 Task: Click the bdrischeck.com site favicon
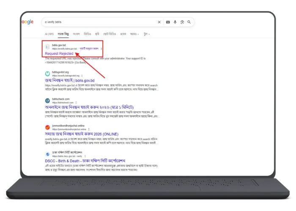point(48,100)
